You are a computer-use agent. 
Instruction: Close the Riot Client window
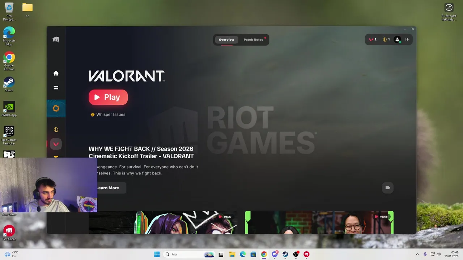413,29
